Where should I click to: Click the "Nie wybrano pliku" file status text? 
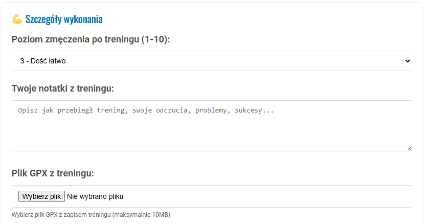(x=95, y=196)
